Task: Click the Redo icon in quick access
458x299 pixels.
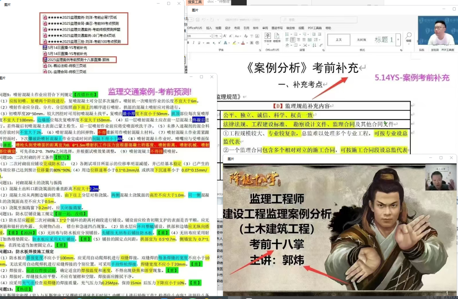Action: point(212,20)
